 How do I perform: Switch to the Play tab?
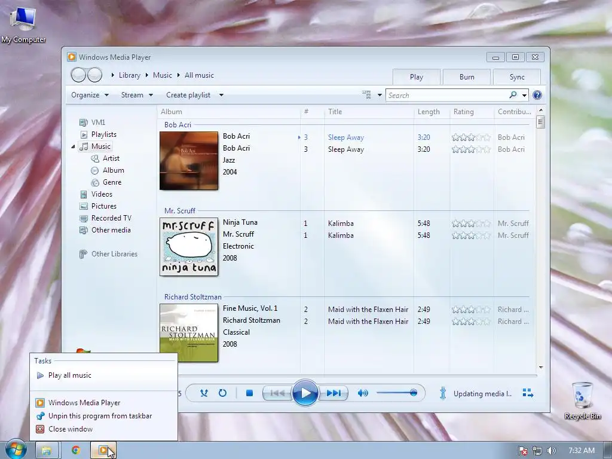pos(417,77)
